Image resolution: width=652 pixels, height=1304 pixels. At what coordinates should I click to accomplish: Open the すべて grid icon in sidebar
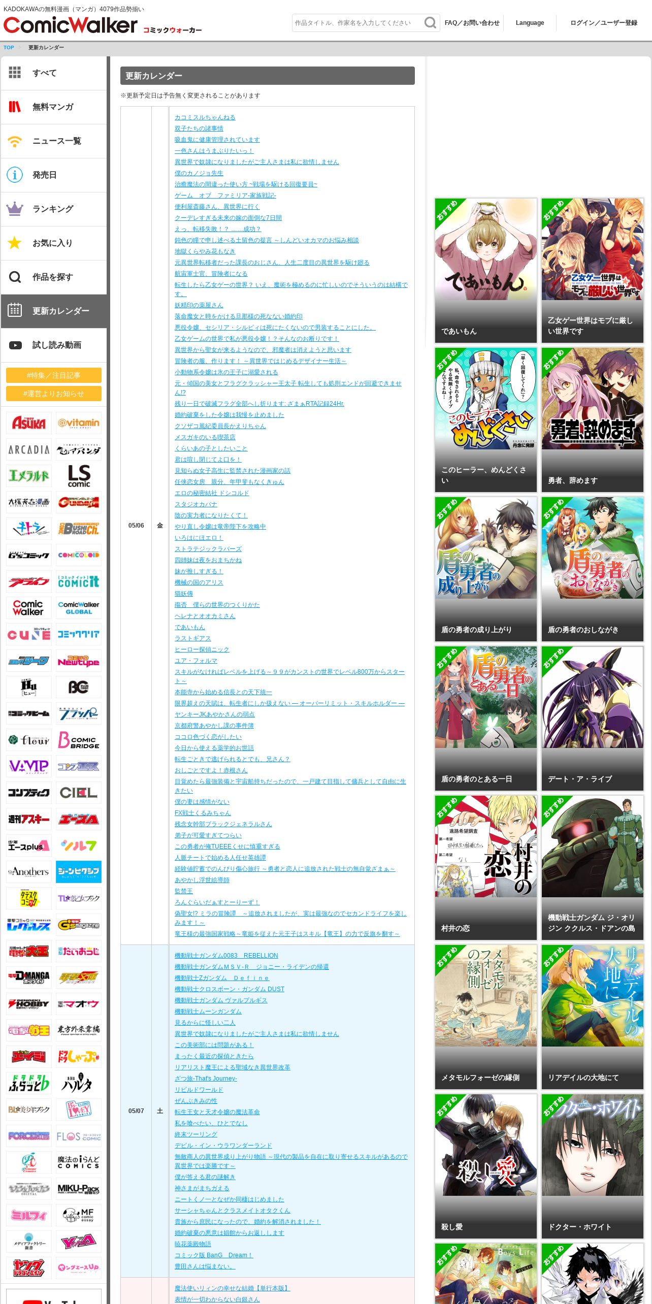tap(15, 73)
